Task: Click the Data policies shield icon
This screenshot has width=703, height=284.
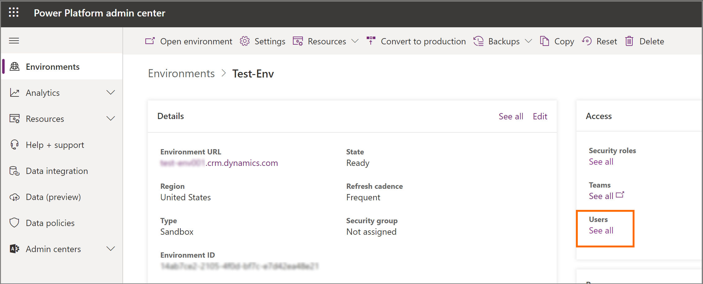Action: click(x=15, y=223)
